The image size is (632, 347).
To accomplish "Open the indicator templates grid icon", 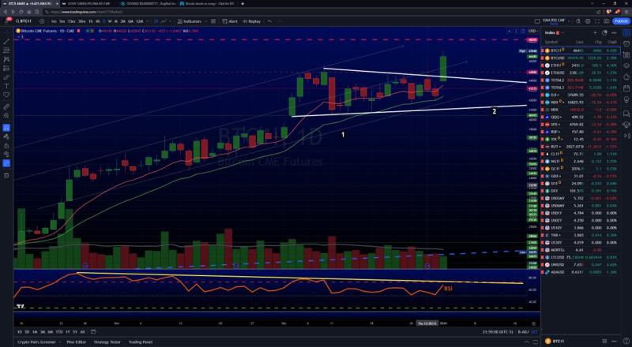I will tap(213, 21).
